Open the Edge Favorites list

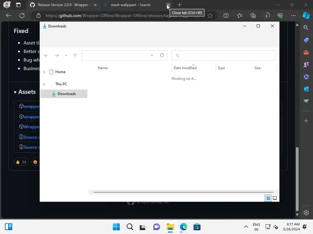(x=240, y=16)
